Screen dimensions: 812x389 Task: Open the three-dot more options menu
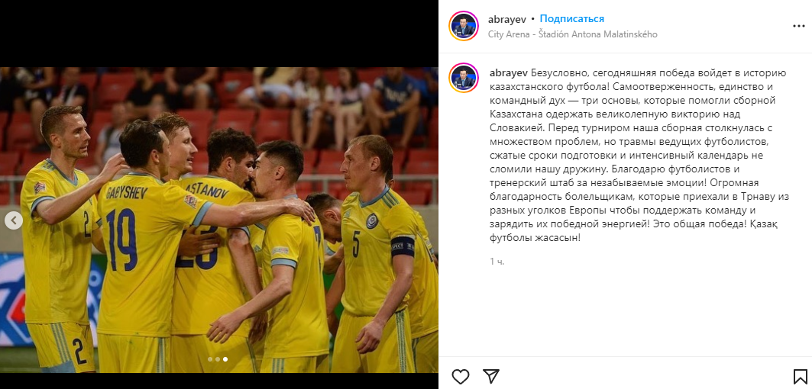[x=799, y=25]
